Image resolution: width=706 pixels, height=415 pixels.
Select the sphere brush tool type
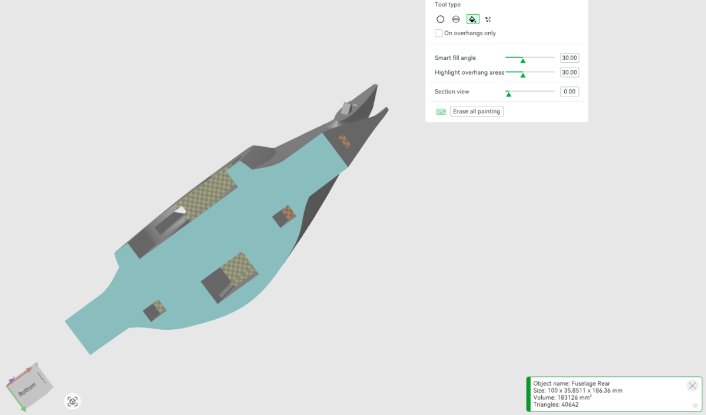point(456,19)
